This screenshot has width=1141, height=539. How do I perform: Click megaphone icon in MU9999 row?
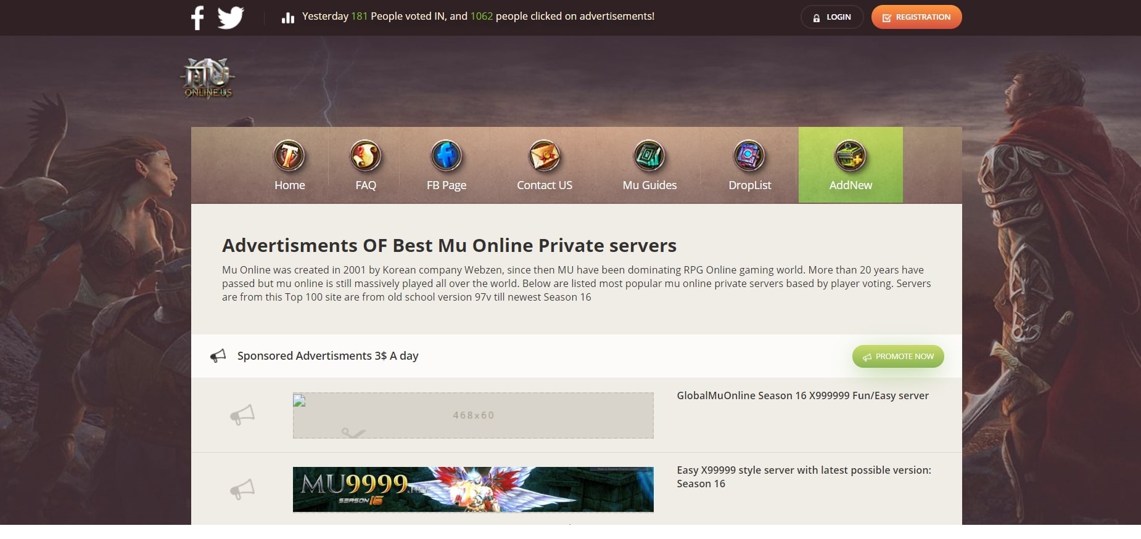(x=242, y=489)
